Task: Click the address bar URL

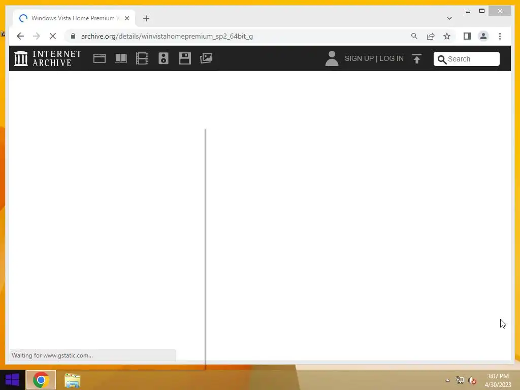Action: [167, 36]
